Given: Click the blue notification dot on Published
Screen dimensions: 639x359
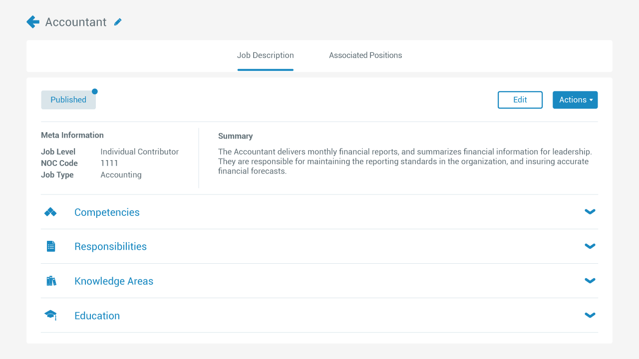Looking at the screenshot, I should pos(95,91).
